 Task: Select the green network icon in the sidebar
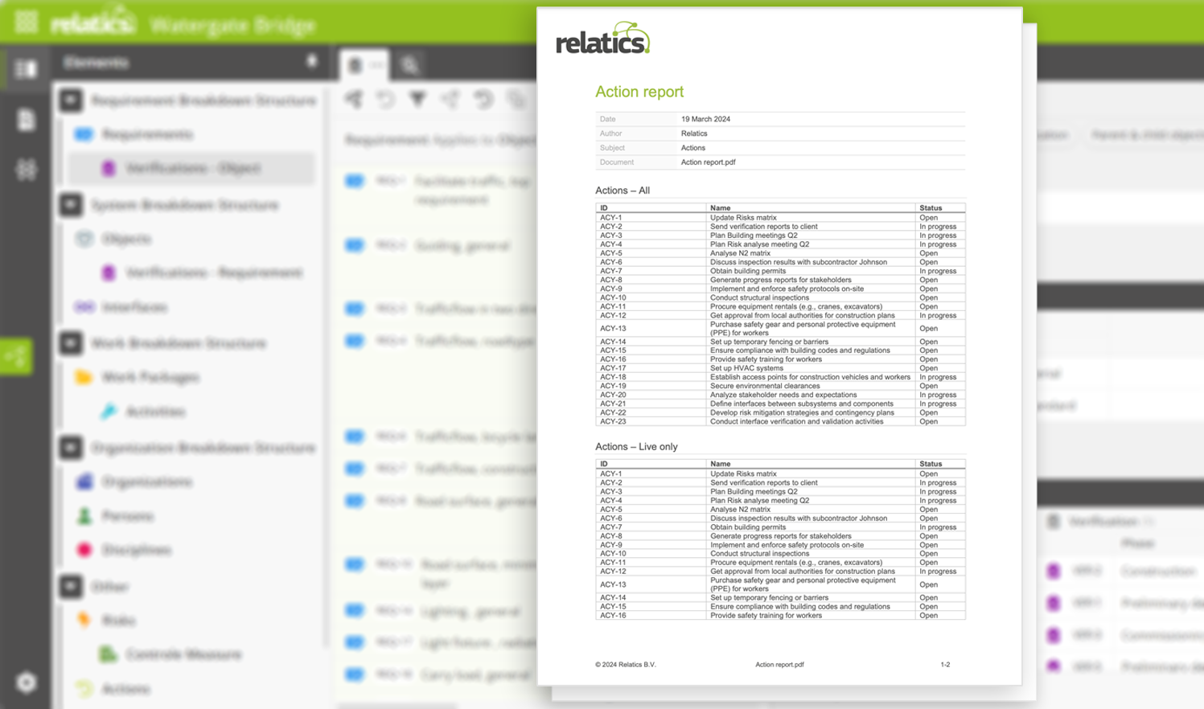click(16, 356)
